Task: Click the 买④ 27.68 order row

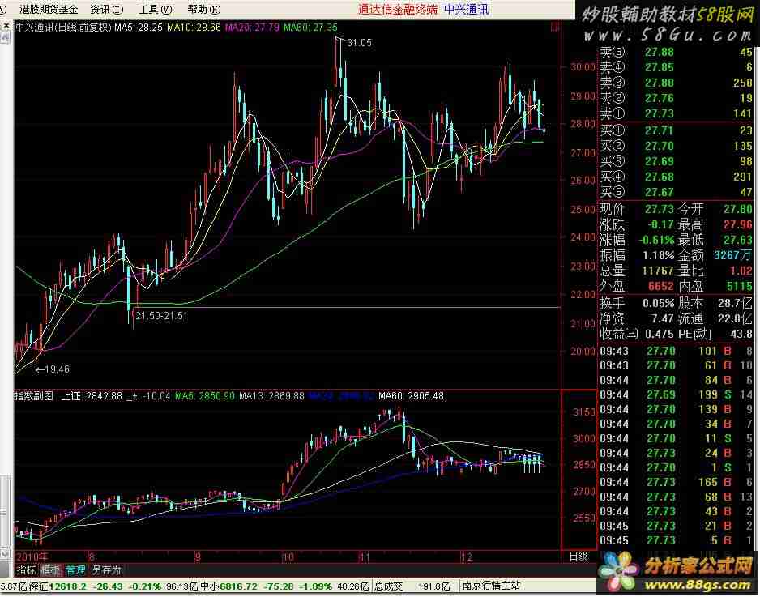Action: point(677,177)
